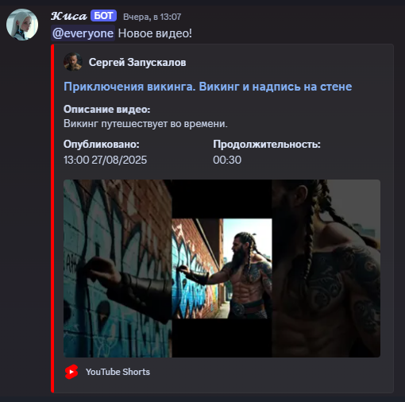This screenshot has width=405, height=402.
Task: Click the YouTube Shorts logo icon
Action: point(71,372)
